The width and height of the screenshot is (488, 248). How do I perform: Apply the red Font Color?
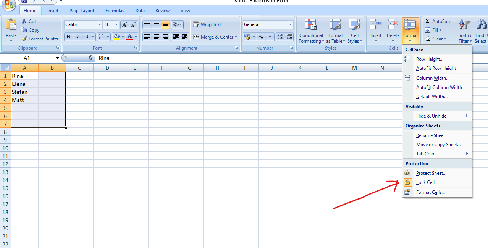[129, 37]
